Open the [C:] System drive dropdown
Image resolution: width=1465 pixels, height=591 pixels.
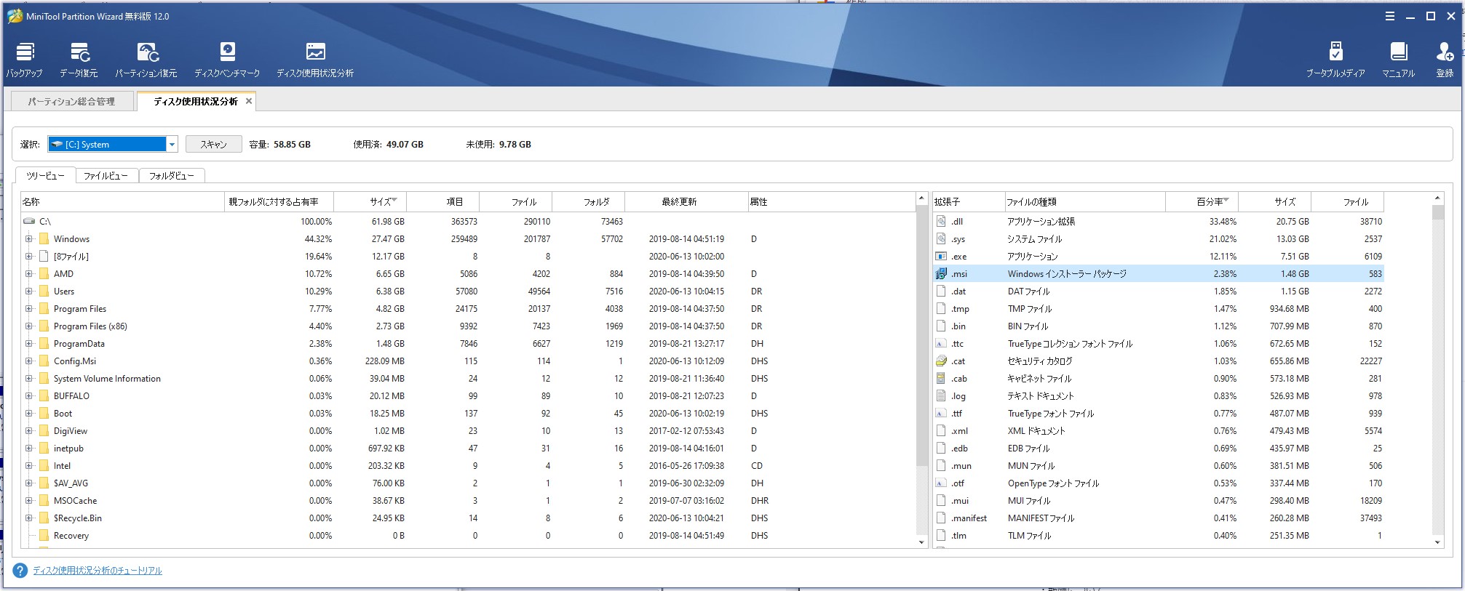(x=172, y=144)
